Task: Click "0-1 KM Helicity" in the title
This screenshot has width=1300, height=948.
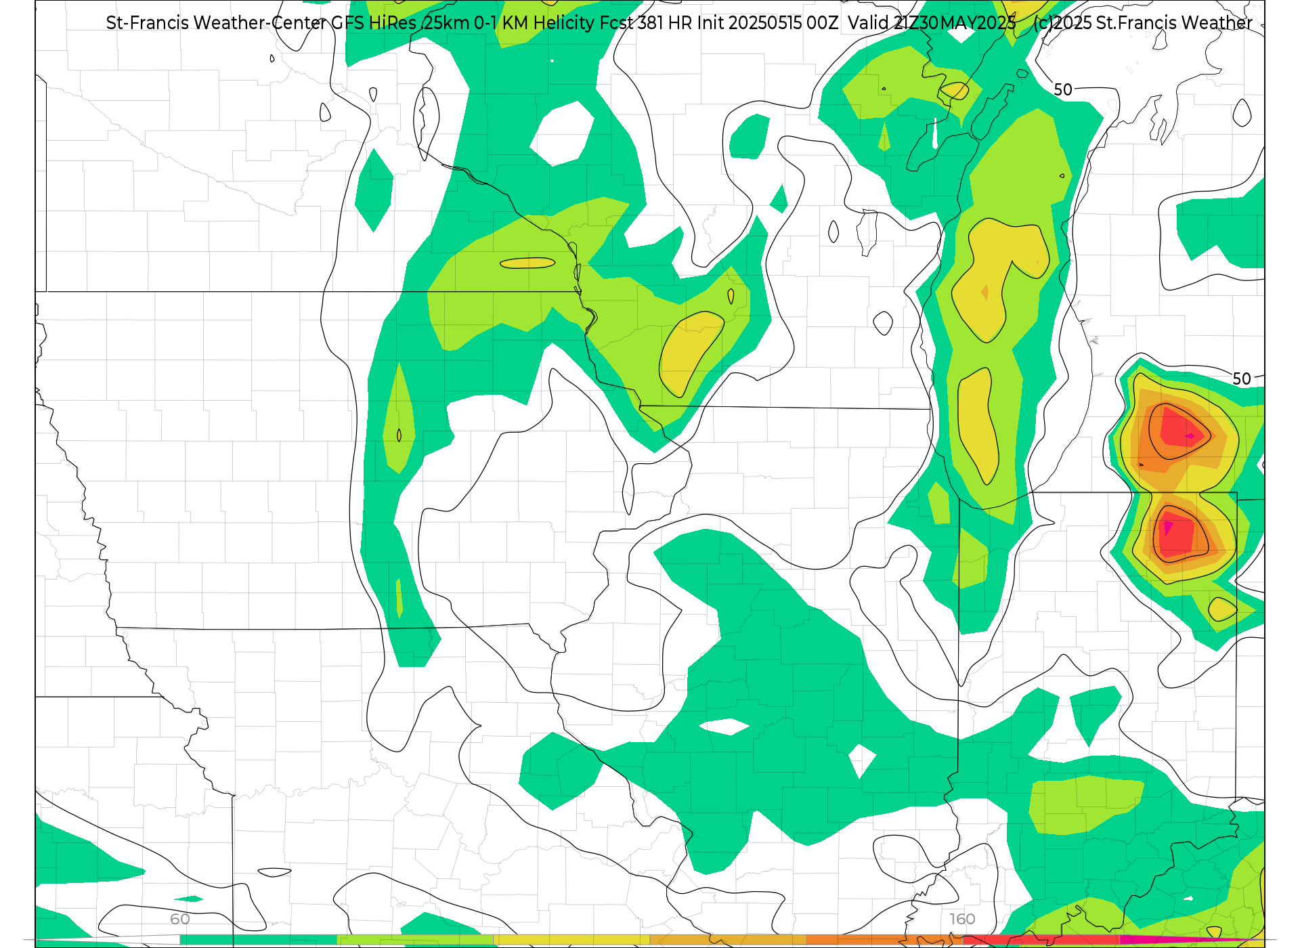Action: (534, 23)
